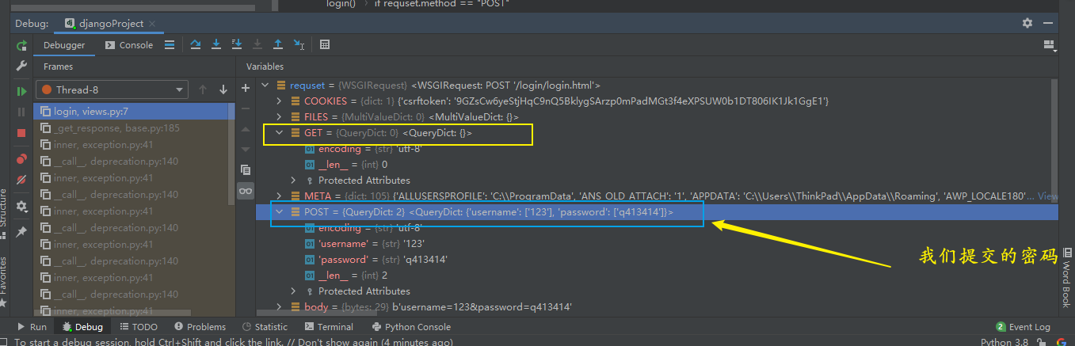1075x346 pixels.
Task: Rerun djangoProject debug session
Action: [21, 45]
